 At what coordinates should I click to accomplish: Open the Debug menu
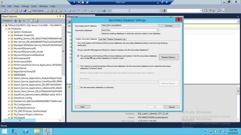(x=25, y=6)
